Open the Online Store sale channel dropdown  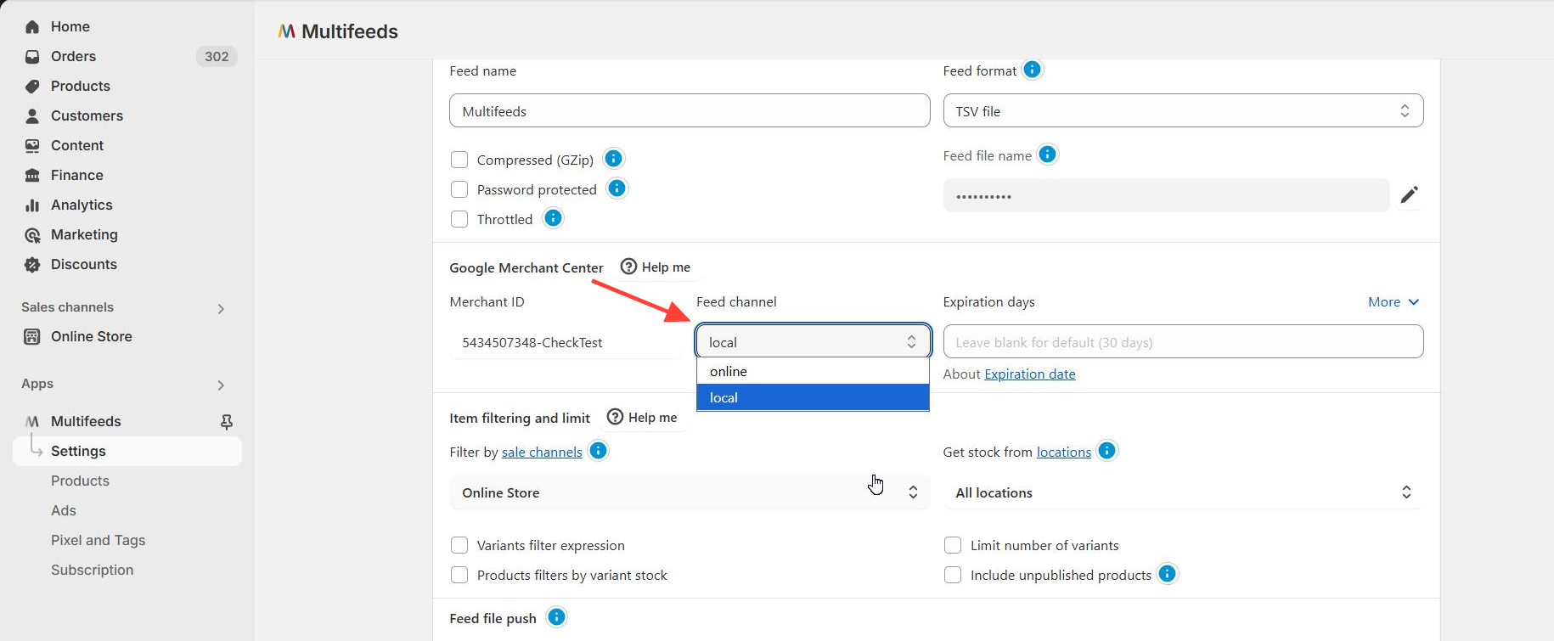pyautogui.click(x=690, y=492)
